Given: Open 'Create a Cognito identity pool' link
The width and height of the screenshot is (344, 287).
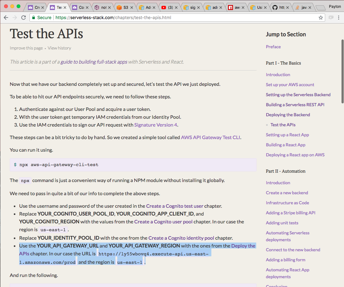Looking at the screenshot, I should [x=181, y=238].
